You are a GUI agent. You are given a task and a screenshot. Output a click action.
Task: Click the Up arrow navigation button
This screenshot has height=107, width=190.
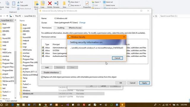[x=7, y=16]
